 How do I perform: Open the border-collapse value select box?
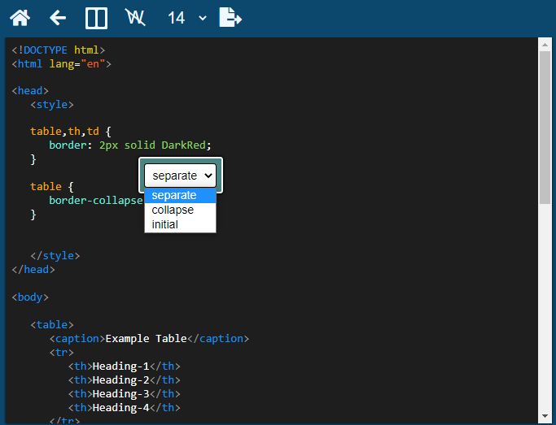coord(181,176)
